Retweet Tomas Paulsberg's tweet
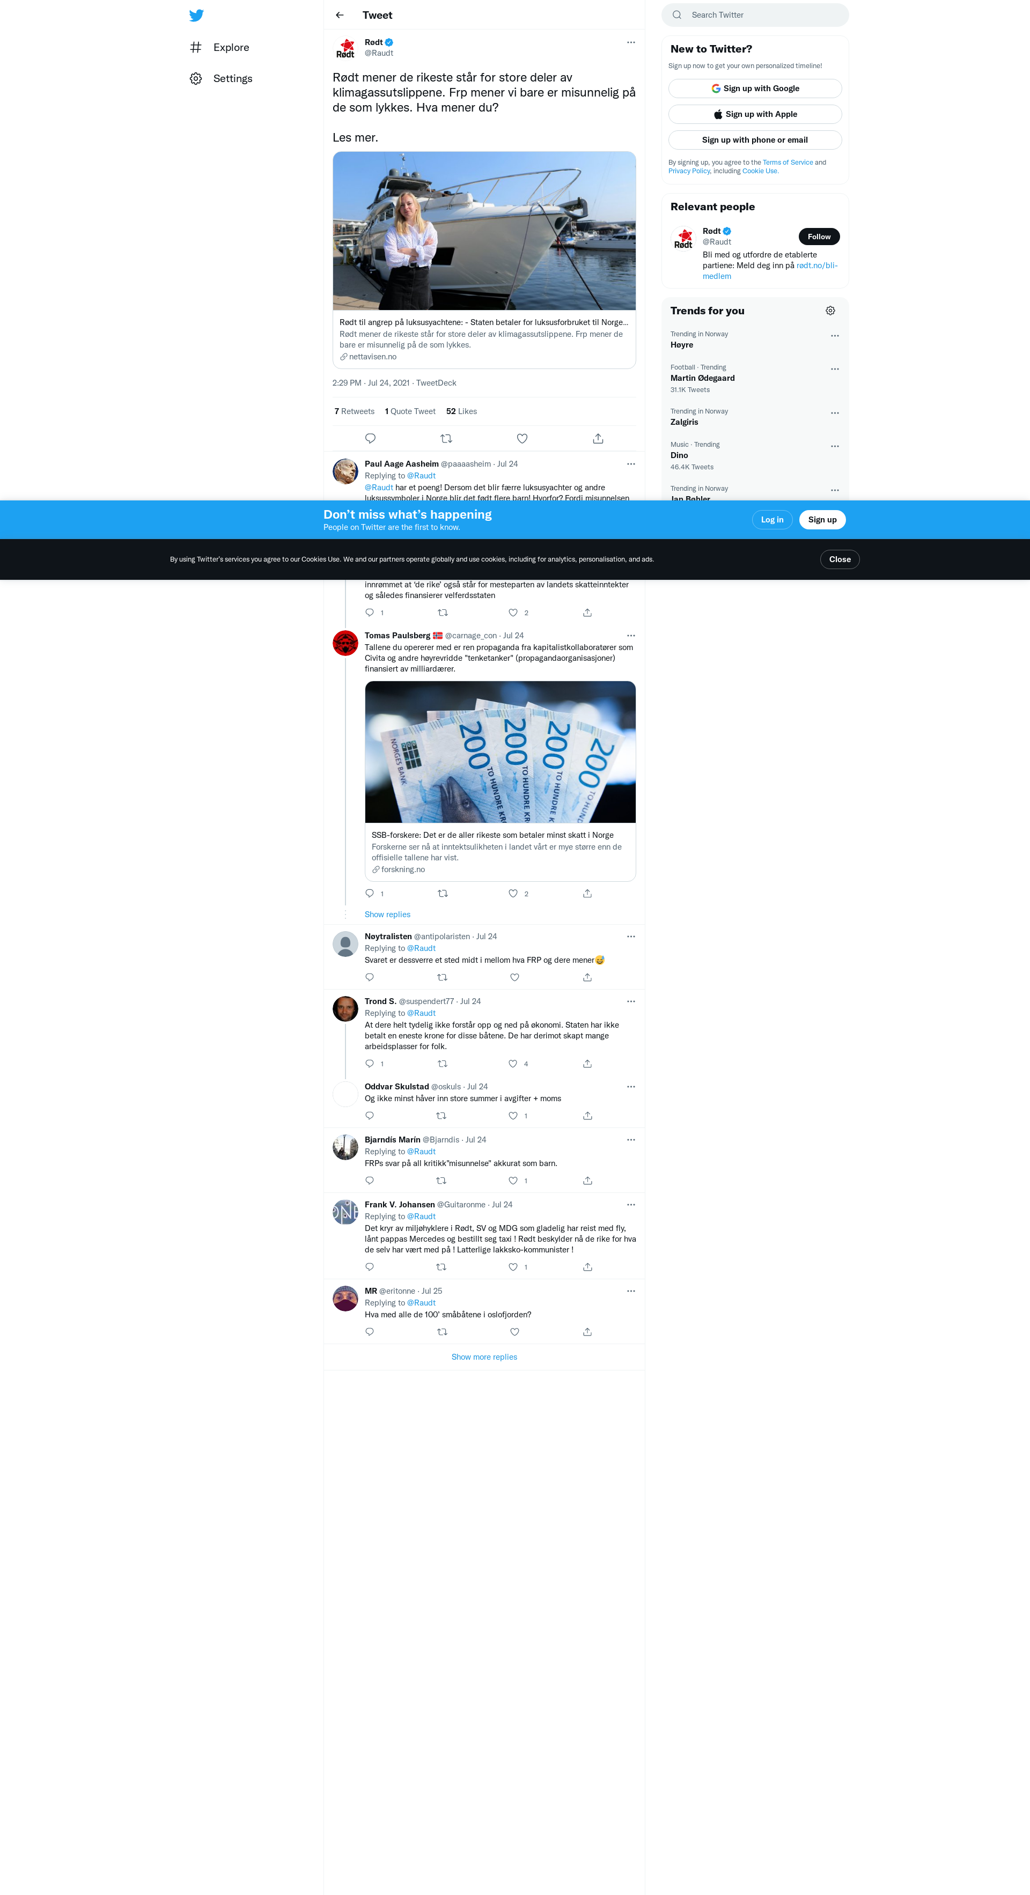The width and height of the screenshot is (1030, 1895). [x=442, y=894]
